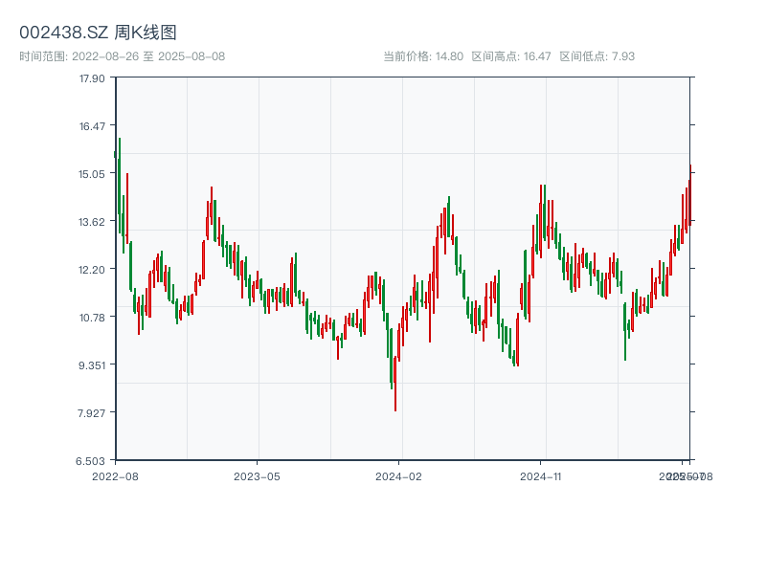Click the current price label 当前价格: 14.80

(423, 56)
